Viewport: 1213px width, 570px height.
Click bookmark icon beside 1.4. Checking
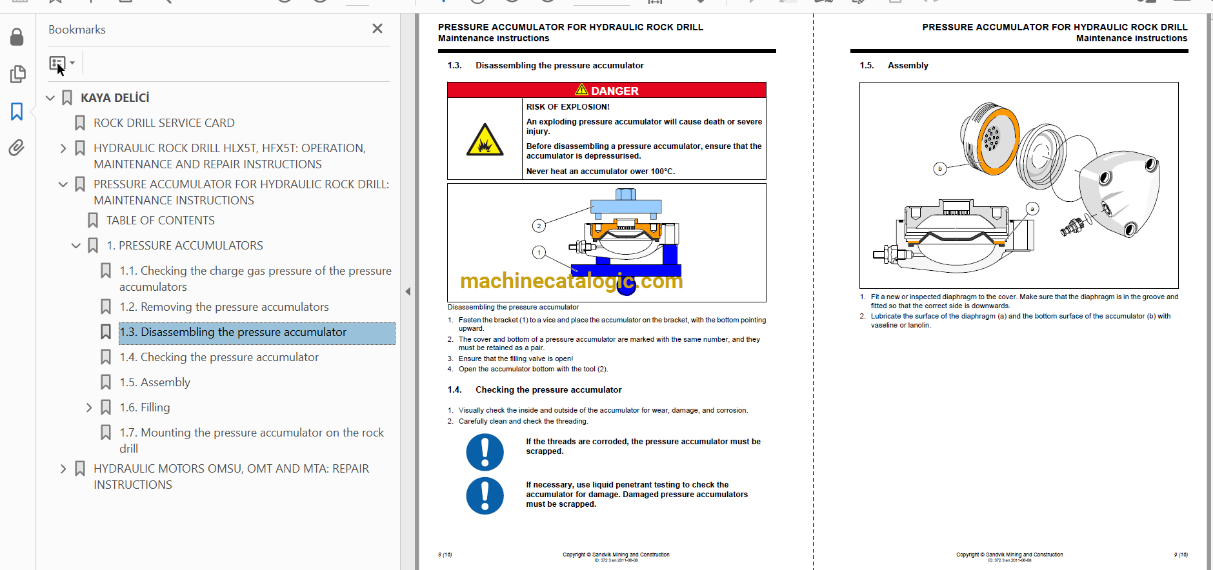click(106, 357)
